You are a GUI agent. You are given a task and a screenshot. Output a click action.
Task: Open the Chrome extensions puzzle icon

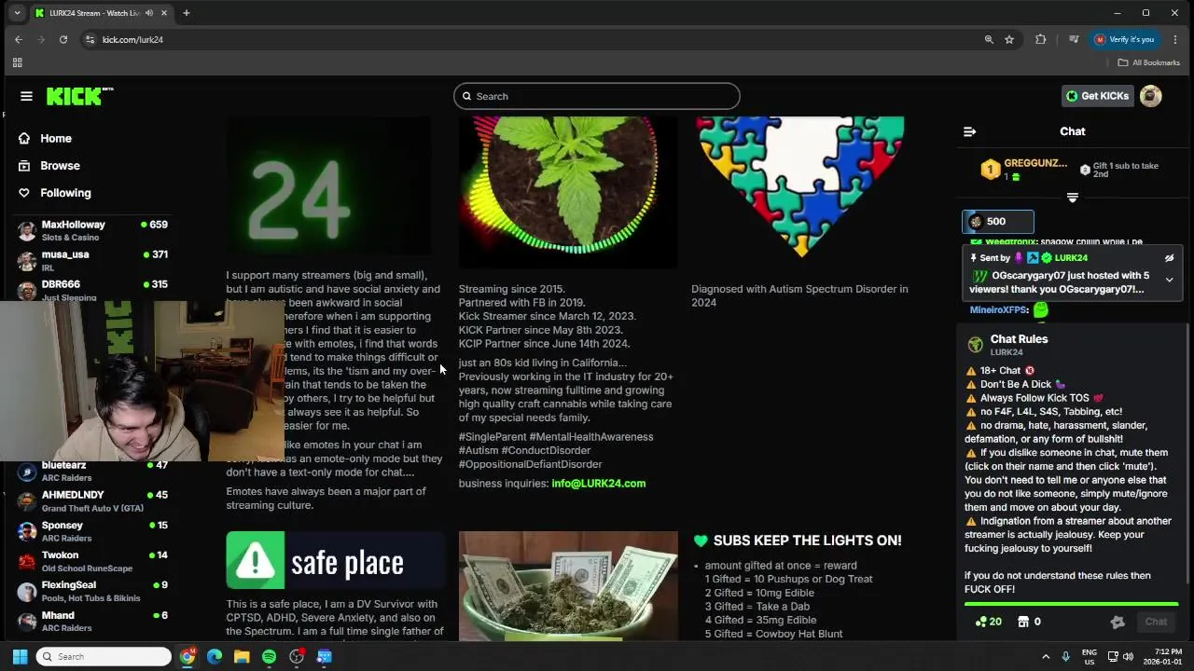1041,39
